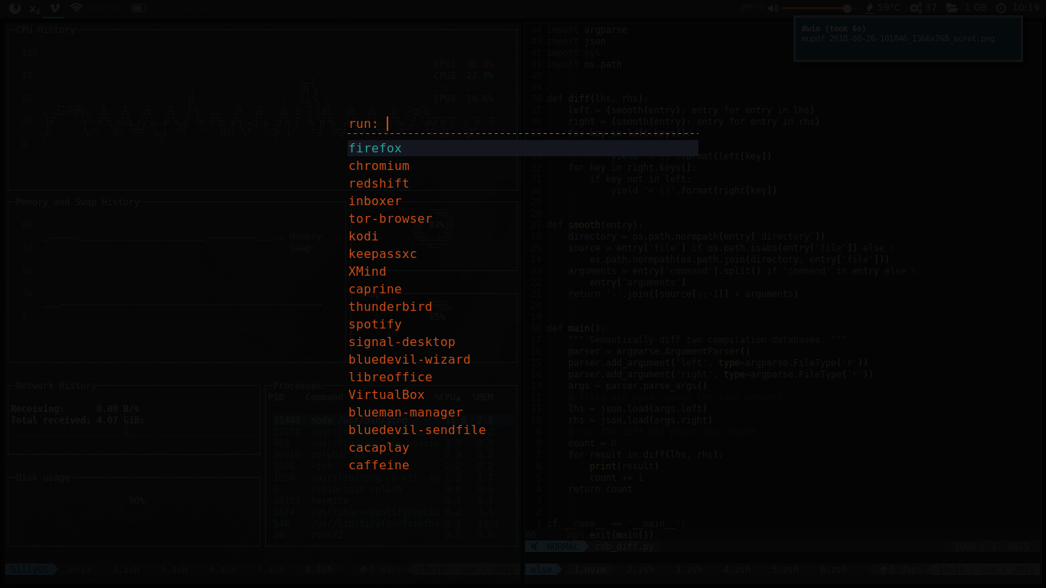The width and height of the screenshot is (1046, 588).
Task: Open the Wi-Fi status indicator
Action: (77, 8)
